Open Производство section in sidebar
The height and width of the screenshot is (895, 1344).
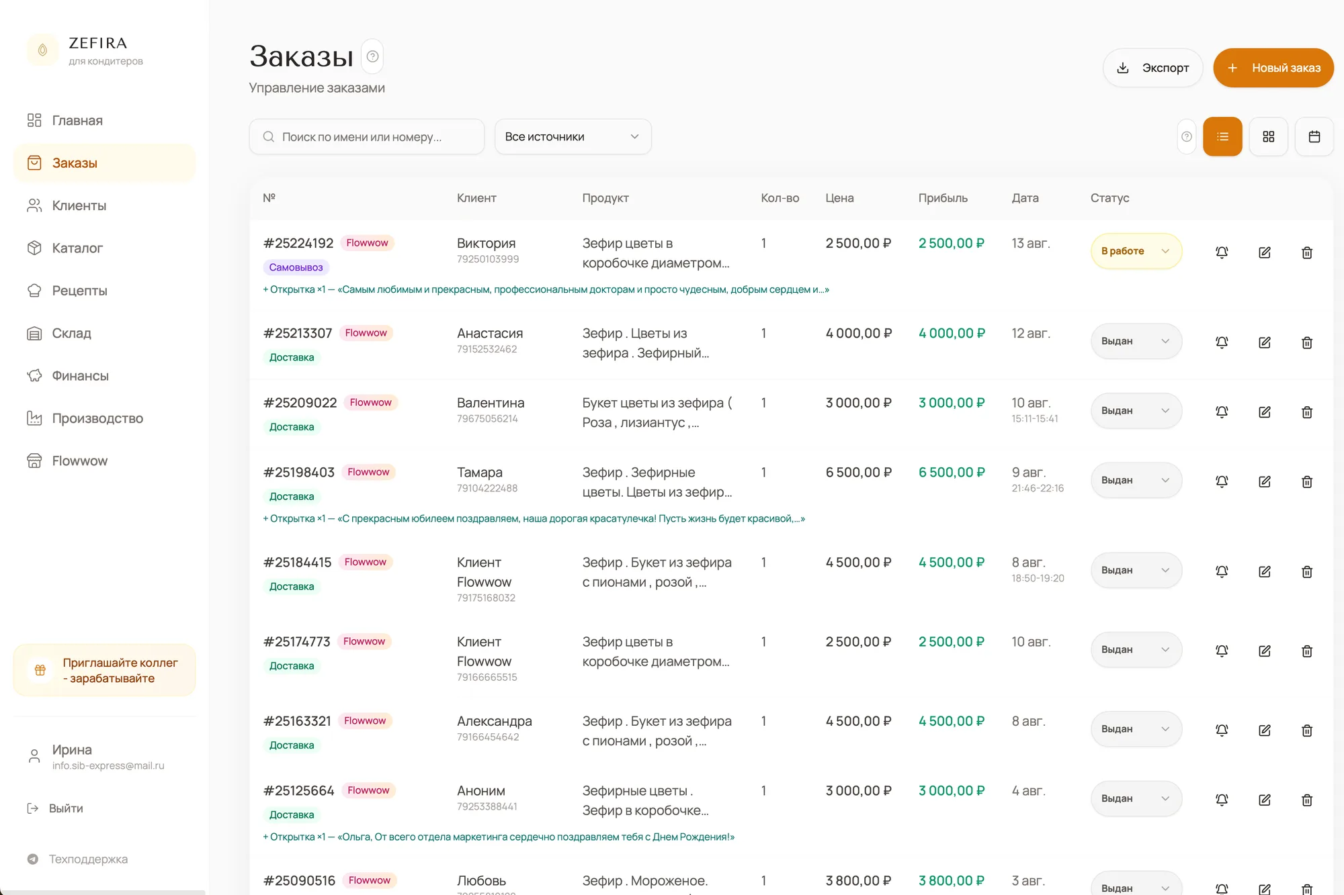(x=104, y=418)
